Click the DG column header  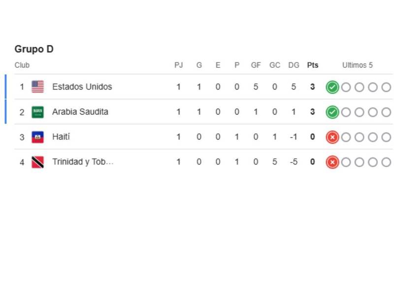pos(294,65)
